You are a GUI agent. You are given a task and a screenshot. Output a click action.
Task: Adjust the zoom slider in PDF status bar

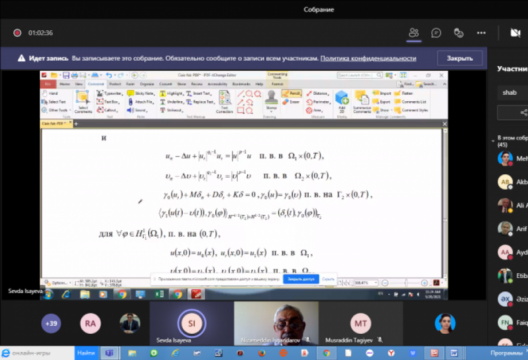tap(406, 283)
